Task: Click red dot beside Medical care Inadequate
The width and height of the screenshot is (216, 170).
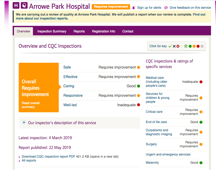Action: (201, 82)
